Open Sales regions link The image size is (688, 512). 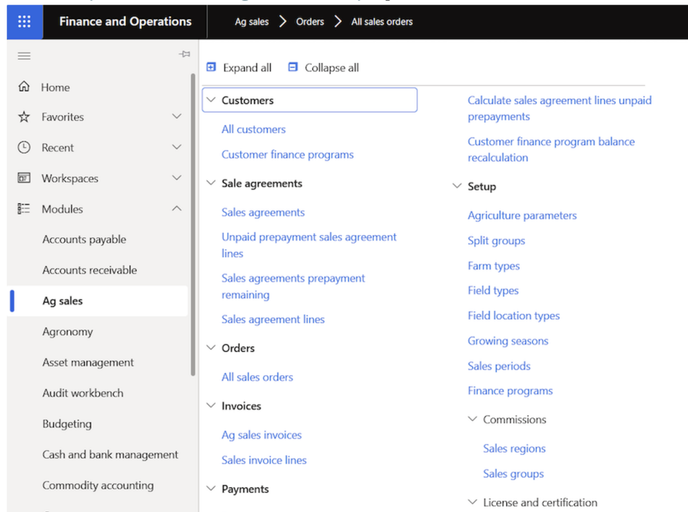(x=514, y=449)
